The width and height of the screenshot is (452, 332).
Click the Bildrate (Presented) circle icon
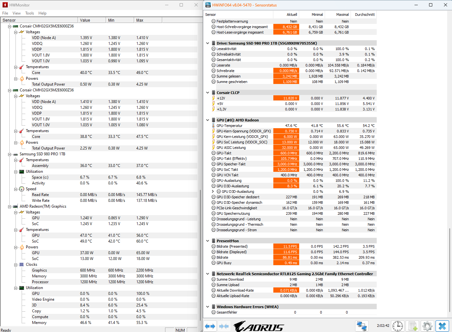pyautogui.click(x=214, y=246)
